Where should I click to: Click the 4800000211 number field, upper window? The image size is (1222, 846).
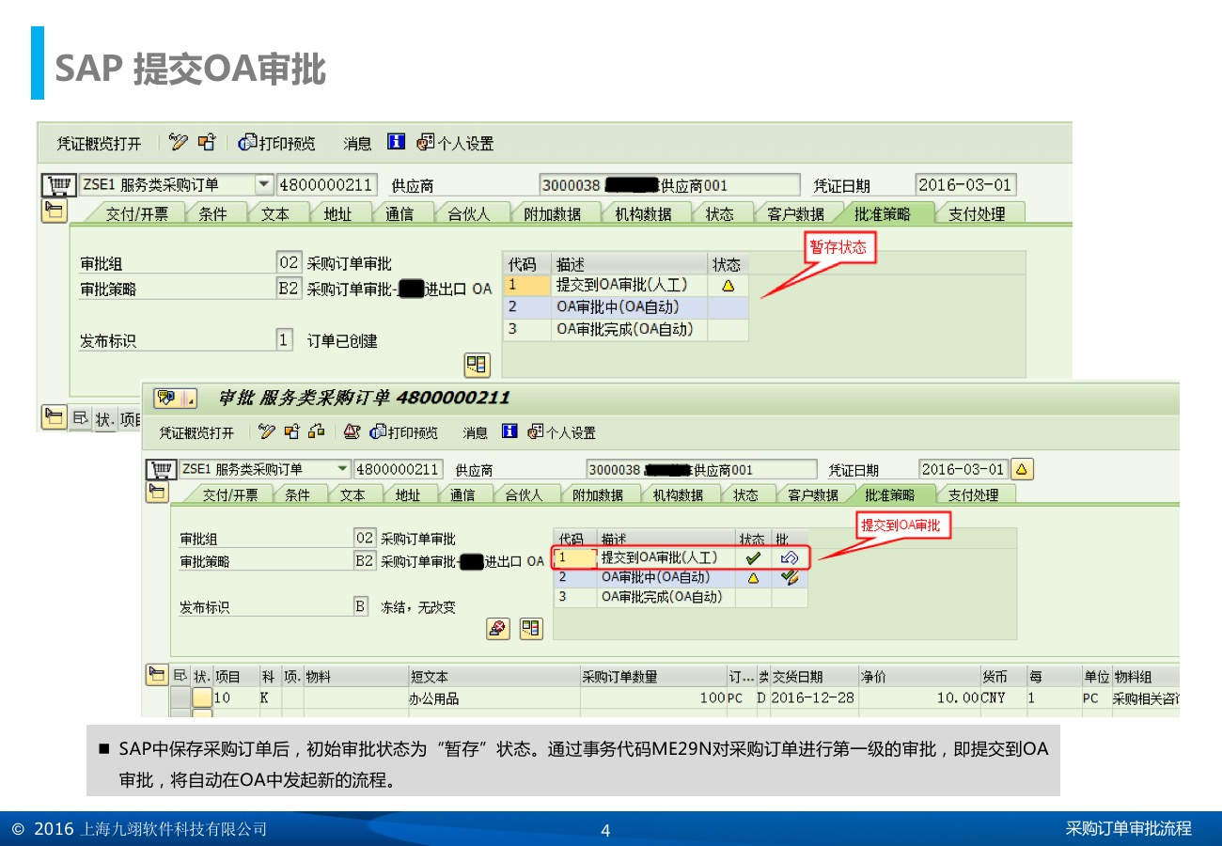pos(326,185)
